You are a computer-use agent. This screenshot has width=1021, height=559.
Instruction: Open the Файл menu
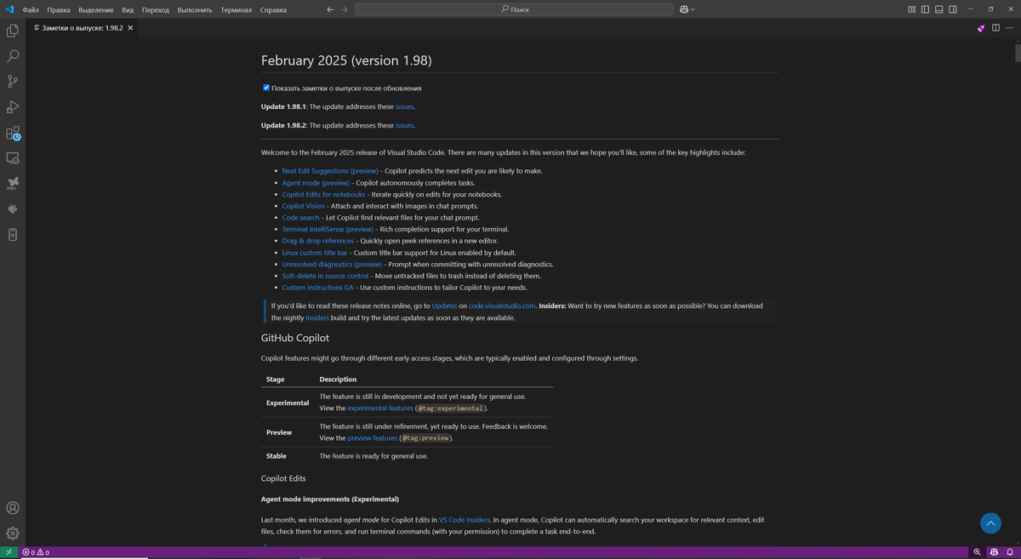[x=31, y=9]
